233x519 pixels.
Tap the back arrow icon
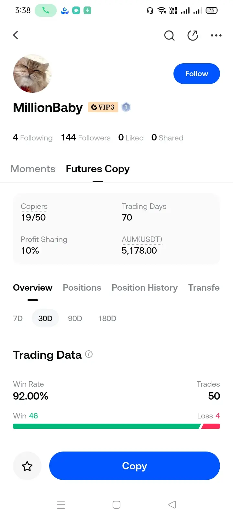[x=16, y=35]
